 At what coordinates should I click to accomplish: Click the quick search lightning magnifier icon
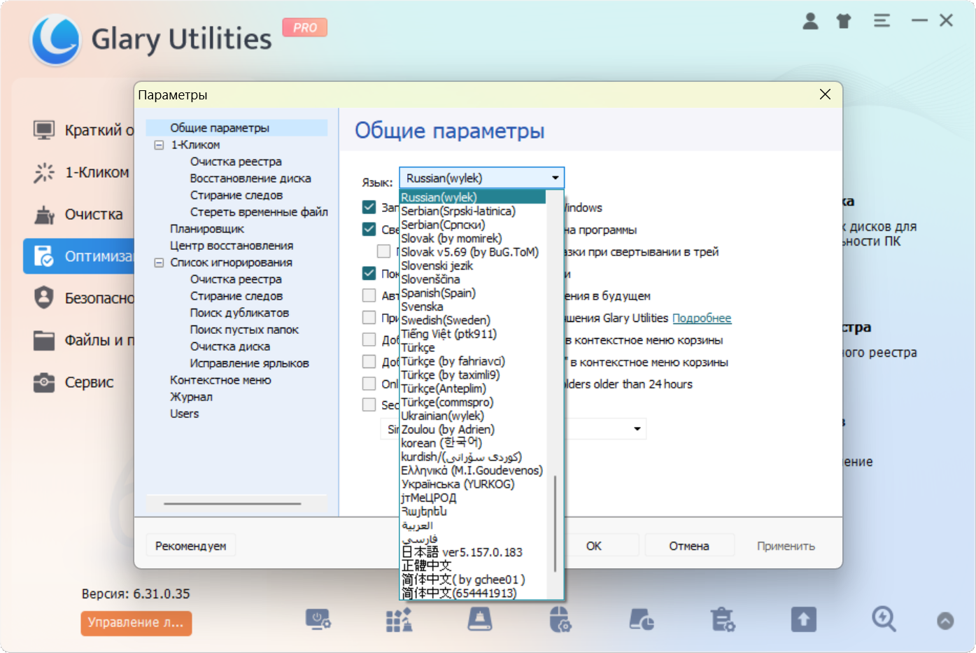click(x=884, y=619)
